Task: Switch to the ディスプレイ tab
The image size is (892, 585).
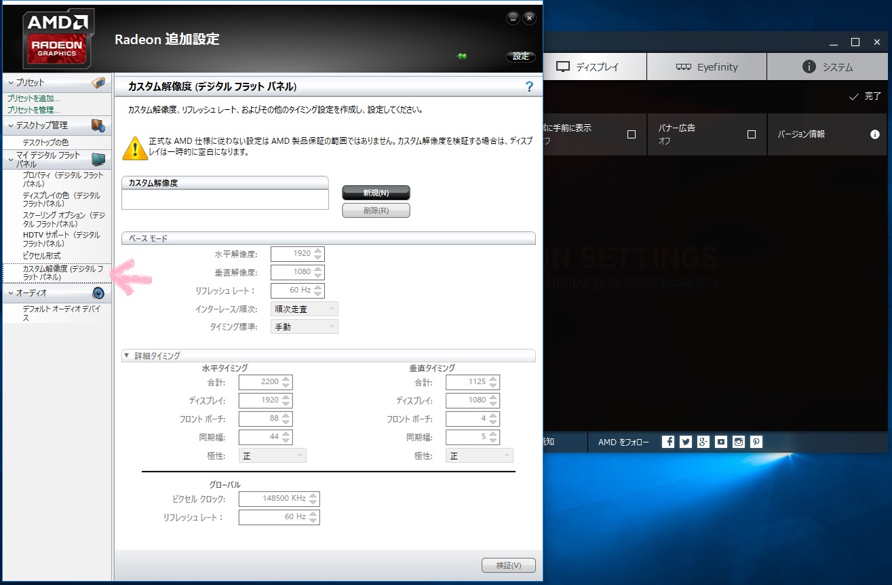Action: pyautogui.click(x=596, y=67)
